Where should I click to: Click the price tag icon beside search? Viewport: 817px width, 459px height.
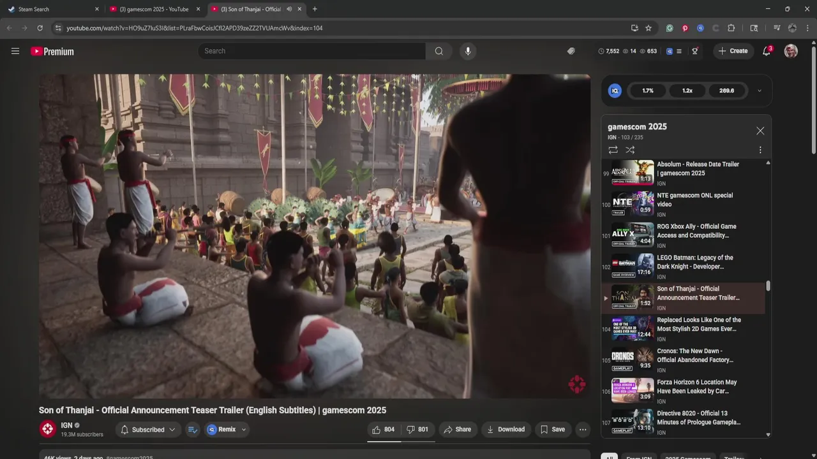pyautogui.click(x=571, y=51)
